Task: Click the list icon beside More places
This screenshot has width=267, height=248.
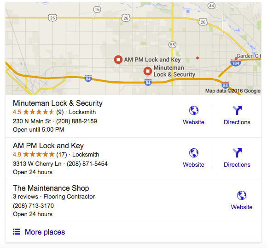Action: coord(17,232)
